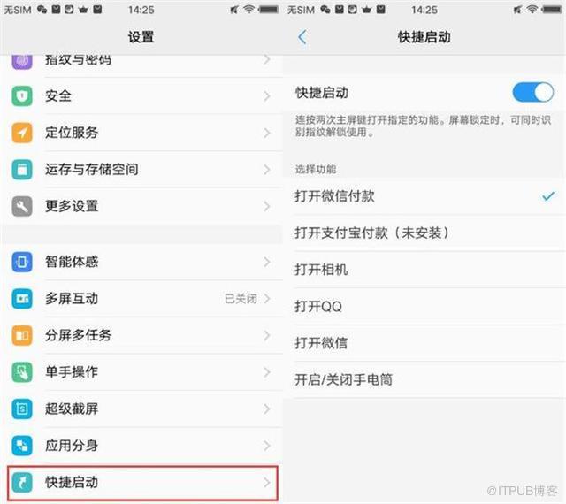The image size is (566, 504).
Task: Open the 快捷启动 menu entry
Action: pyautogui.click(x=142, y=483)
